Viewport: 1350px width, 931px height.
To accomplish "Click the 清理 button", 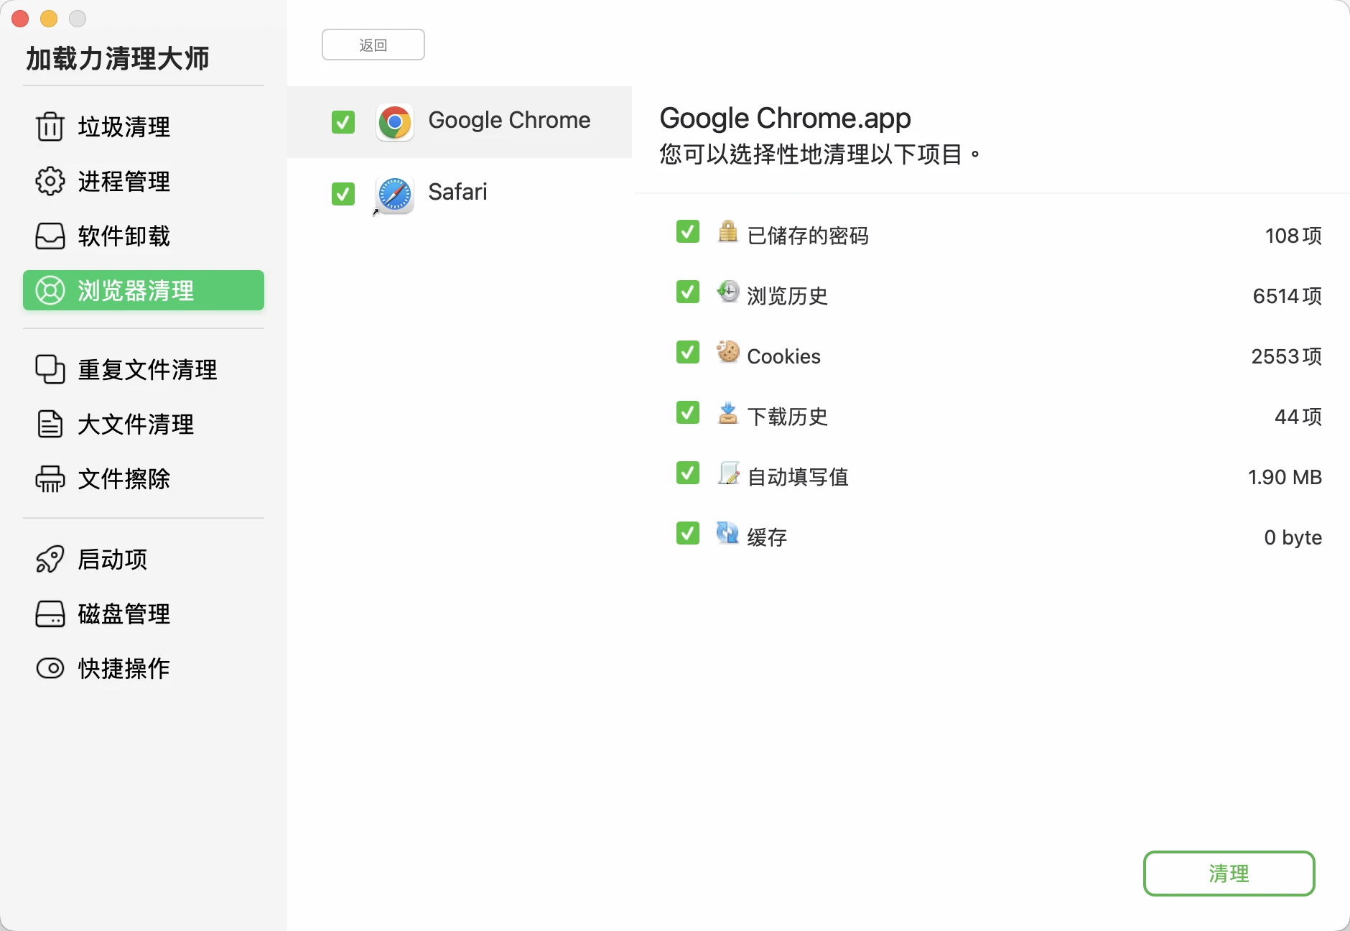I will [1228, 874].
